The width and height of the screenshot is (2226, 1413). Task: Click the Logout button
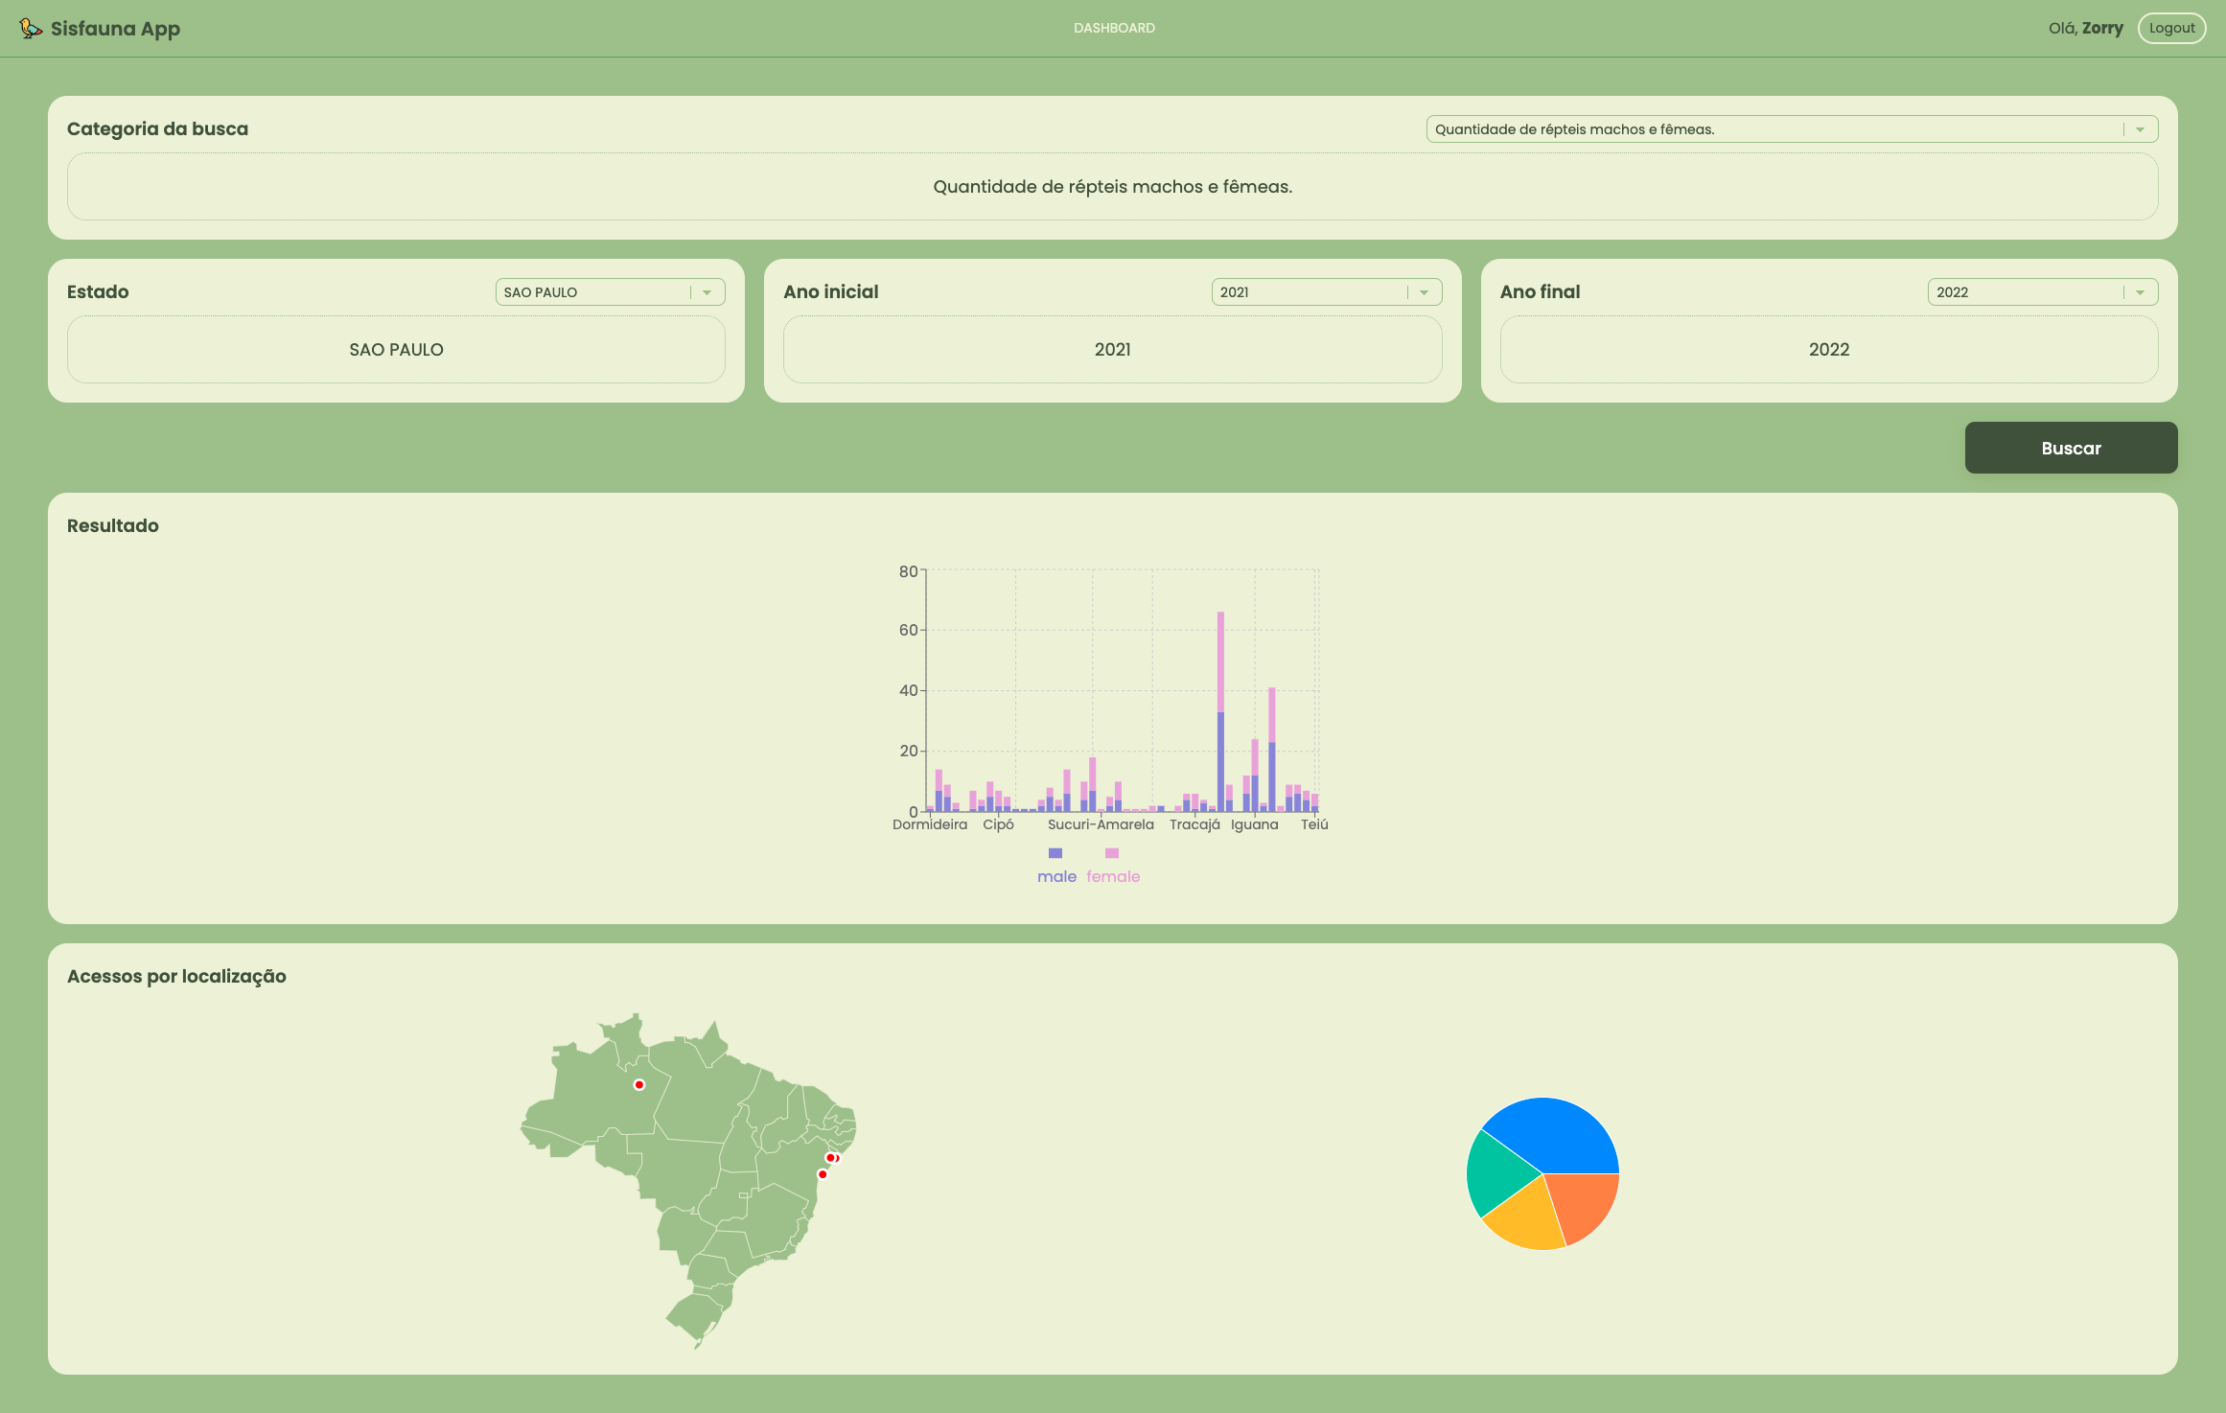2171,28
